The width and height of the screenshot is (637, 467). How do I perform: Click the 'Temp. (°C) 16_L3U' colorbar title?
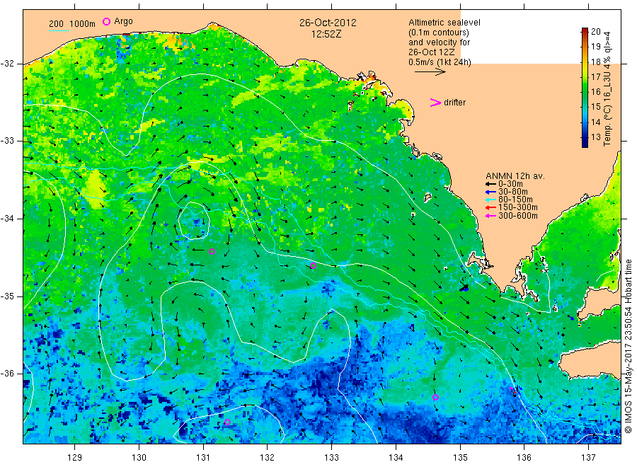pos(607,88)
